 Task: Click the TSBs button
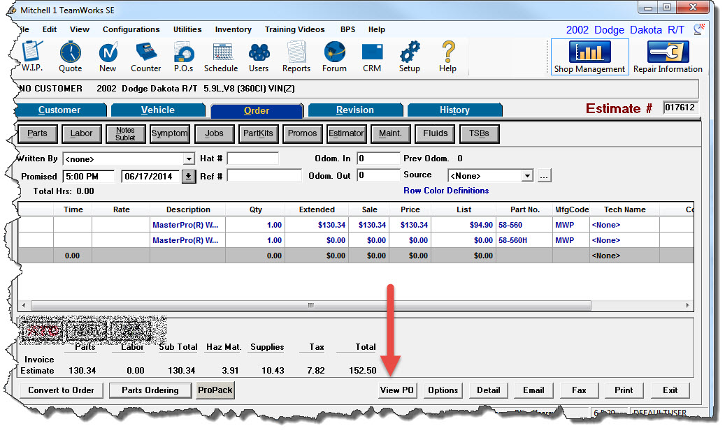pyautogui.click(x=479, y=133)
